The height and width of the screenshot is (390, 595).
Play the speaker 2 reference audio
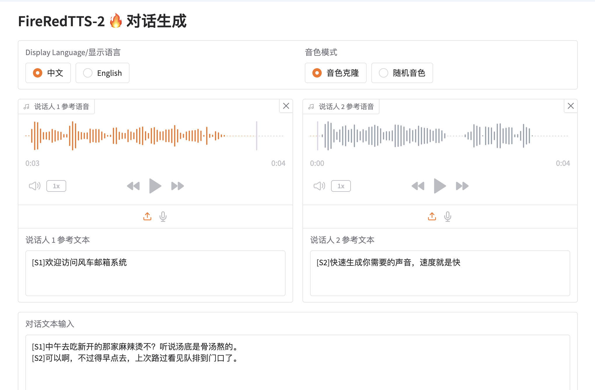point(440,186)
